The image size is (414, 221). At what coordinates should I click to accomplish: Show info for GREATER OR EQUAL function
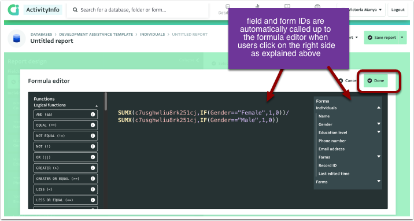[93, 179]
